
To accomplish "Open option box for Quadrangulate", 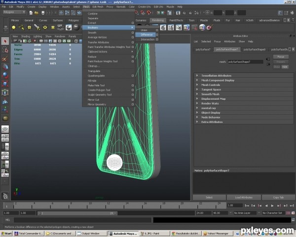I will pos(133,76).
